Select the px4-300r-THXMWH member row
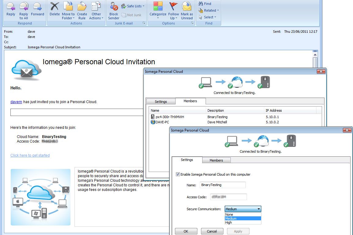Viewport: 353px width, 235px height. pyautogui.click(x=235, y=117)
